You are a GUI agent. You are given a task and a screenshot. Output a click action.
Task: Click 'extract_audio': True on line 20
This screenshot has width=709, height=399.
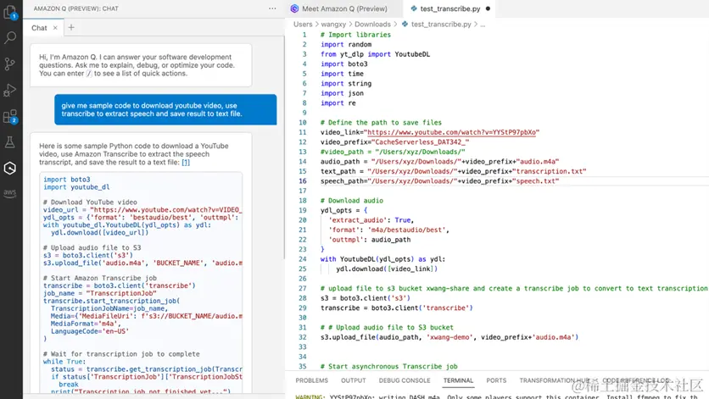click(371, 220)
